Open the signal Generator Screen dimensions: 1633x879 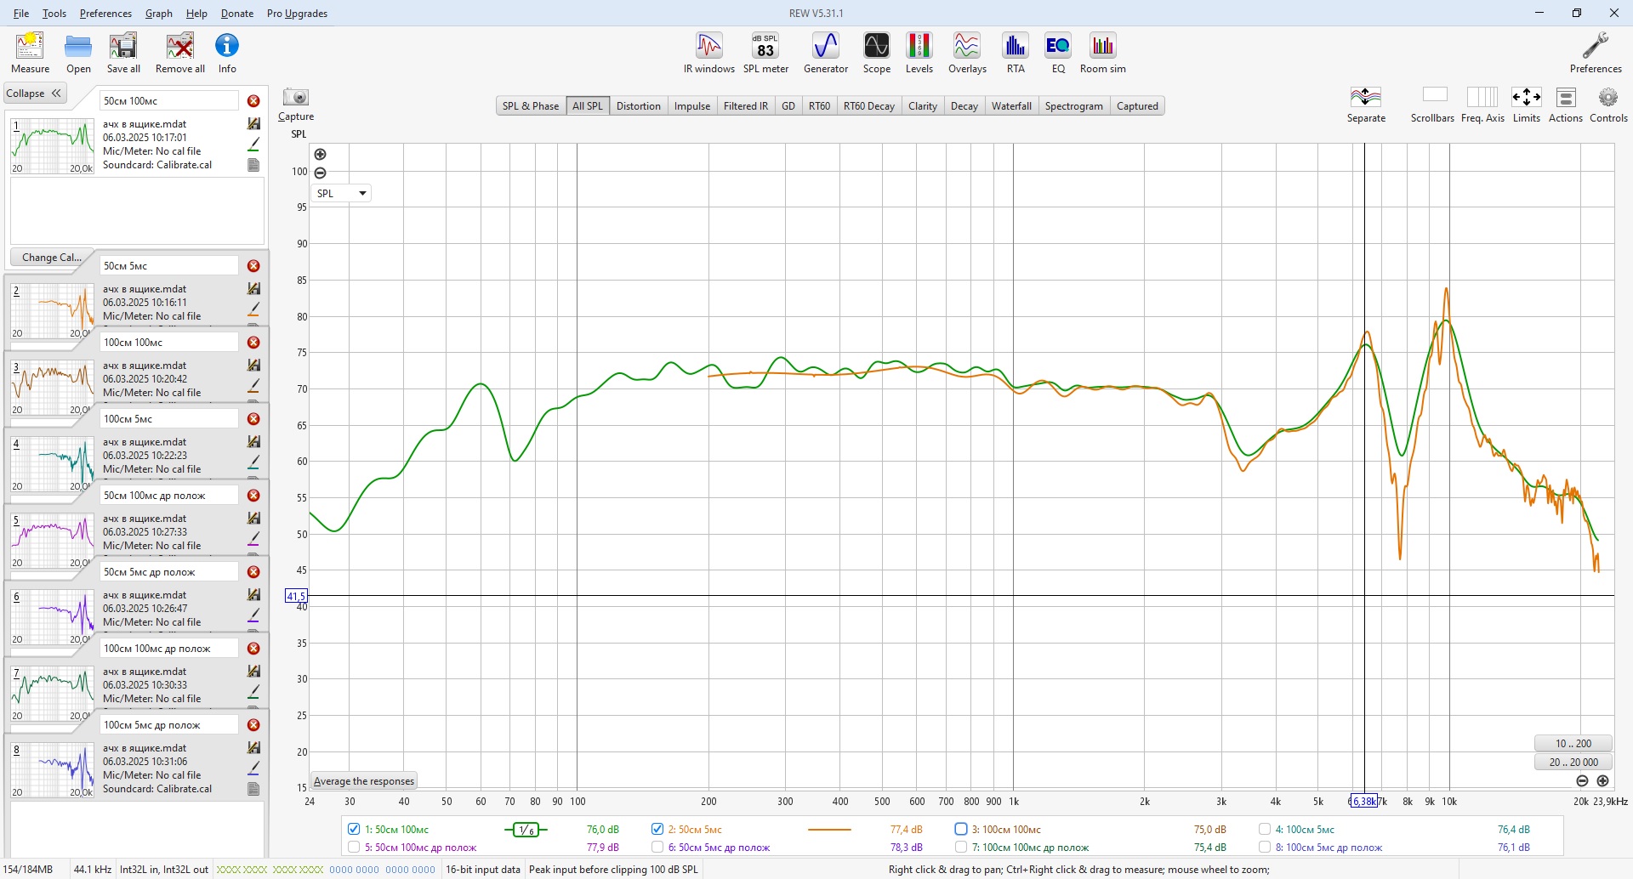(826, 53)
